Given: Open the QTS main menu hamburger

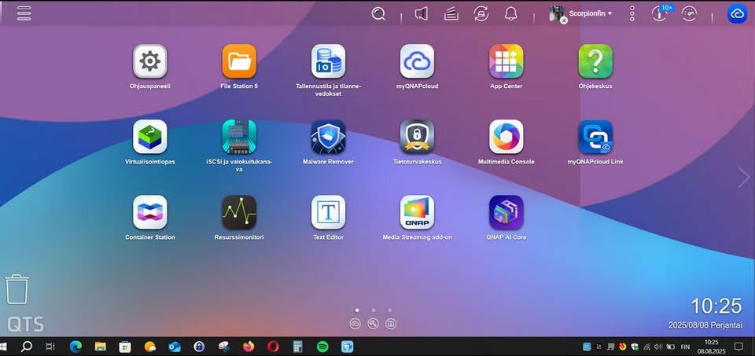Looking at the screenshot, I should [x=24, y=13].
